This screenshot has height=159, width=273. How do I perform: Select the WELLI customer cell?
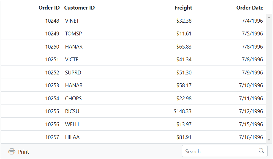[72, 124]
